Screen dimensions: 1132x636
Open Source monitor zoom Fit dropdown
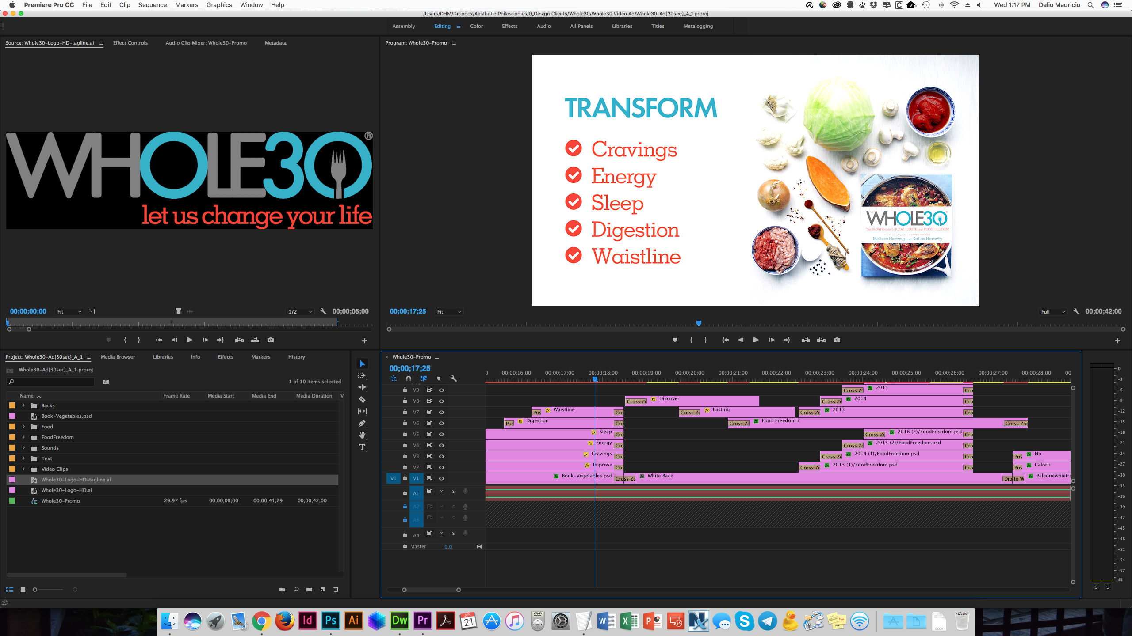pyautogui.click(x=69, y=312)
